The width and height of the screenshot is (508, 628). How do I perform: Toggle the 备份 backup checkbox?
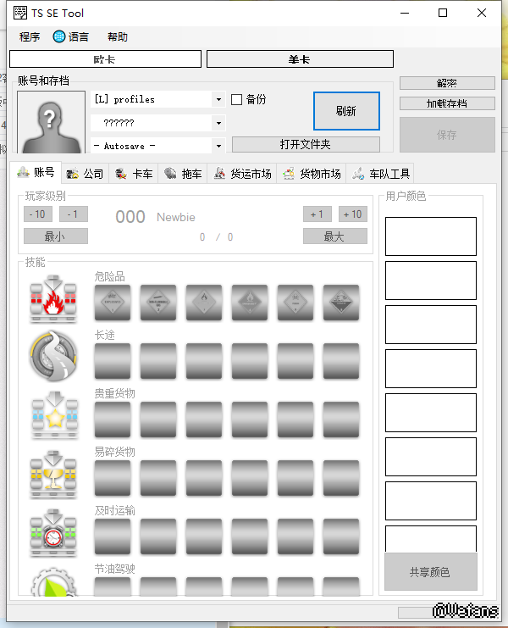coord(237,99)
